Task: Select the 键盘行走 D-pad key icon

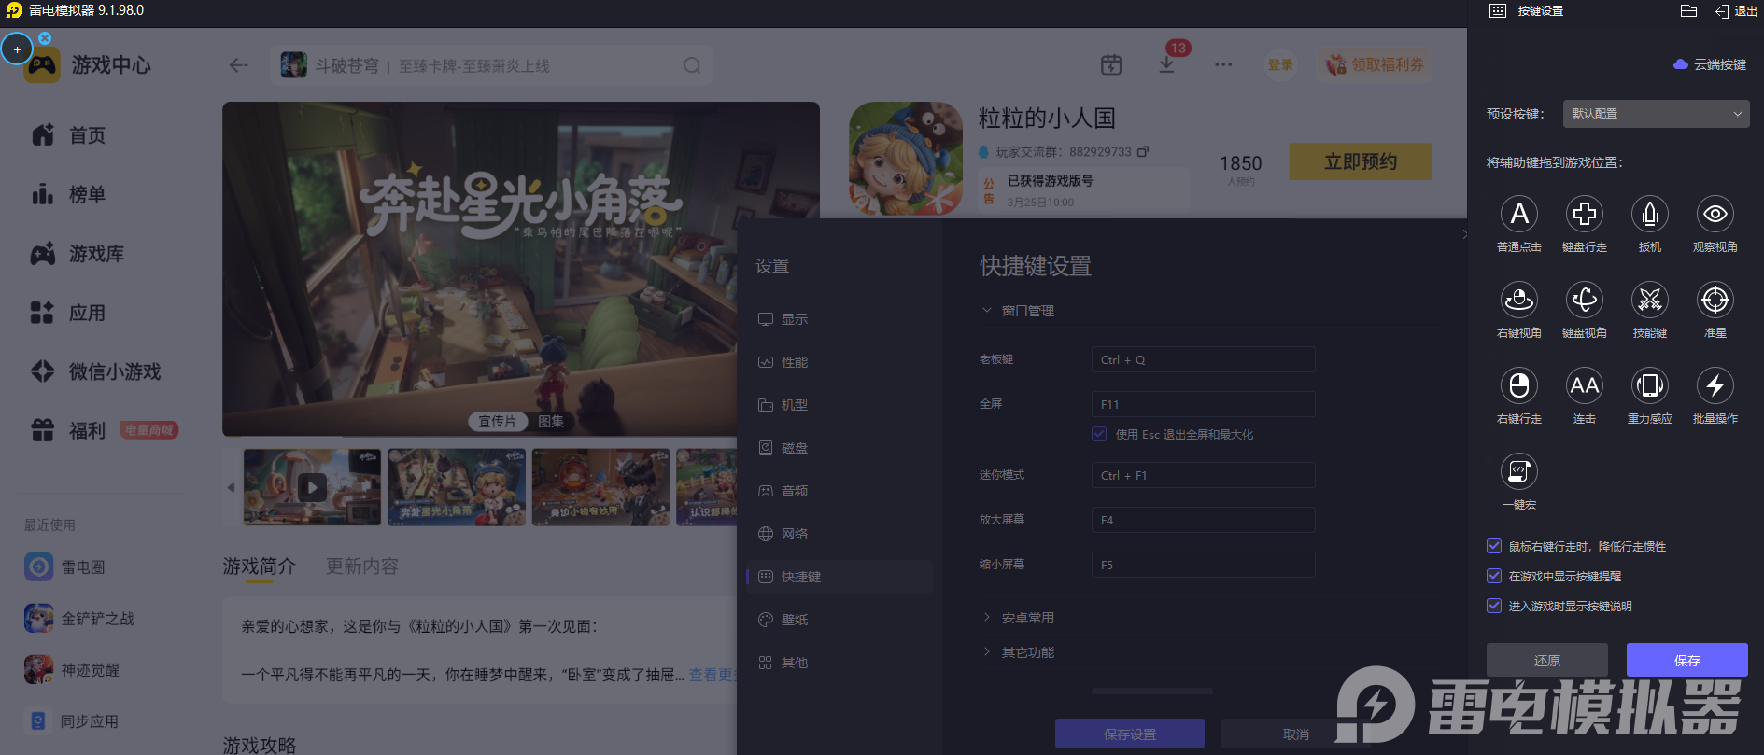Action: 1585,214
